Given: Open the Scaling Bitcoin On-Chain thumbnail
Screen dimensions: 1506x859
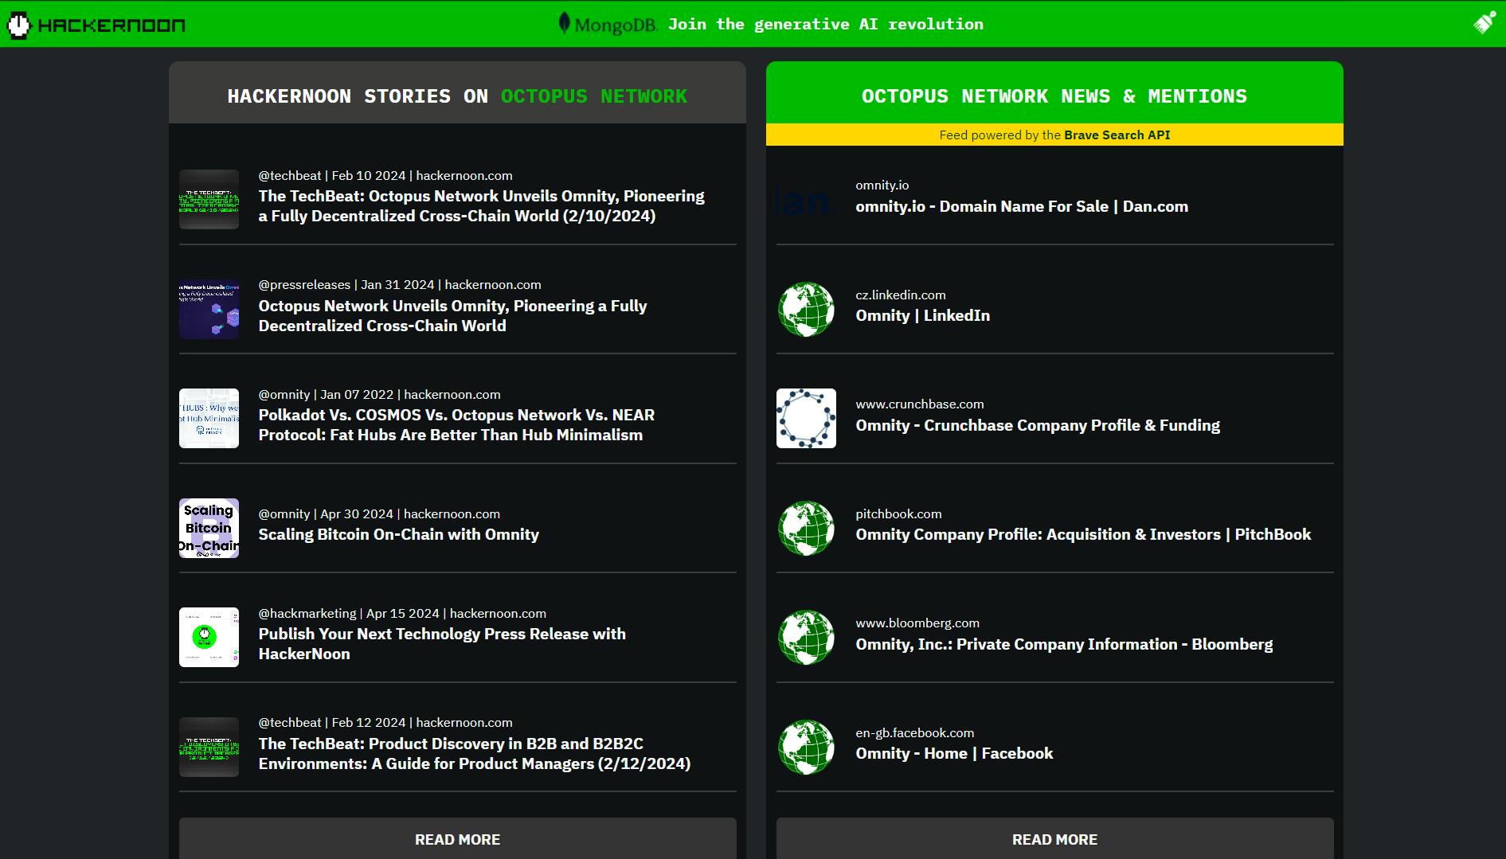Looking at the screenshot, I should pyautogui.click(x=209, y=529).
